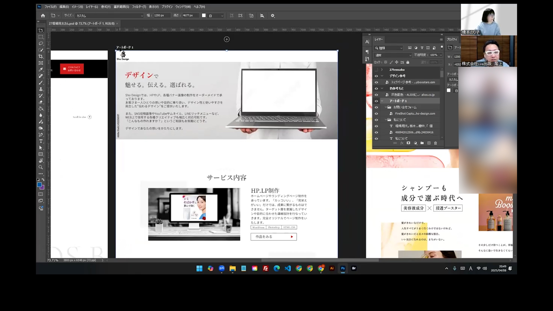The width and height of the screenshot is (553, 311).
Task: Click the red CONTACT button on left artboard
Action: click(x=72, y=69)
